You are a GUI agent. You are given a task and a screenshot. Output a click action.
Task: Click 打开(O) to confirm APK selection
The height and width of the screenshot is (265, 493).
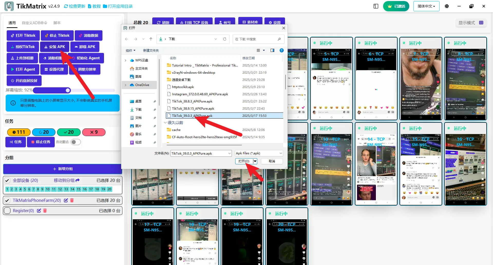tap(243, 161)
